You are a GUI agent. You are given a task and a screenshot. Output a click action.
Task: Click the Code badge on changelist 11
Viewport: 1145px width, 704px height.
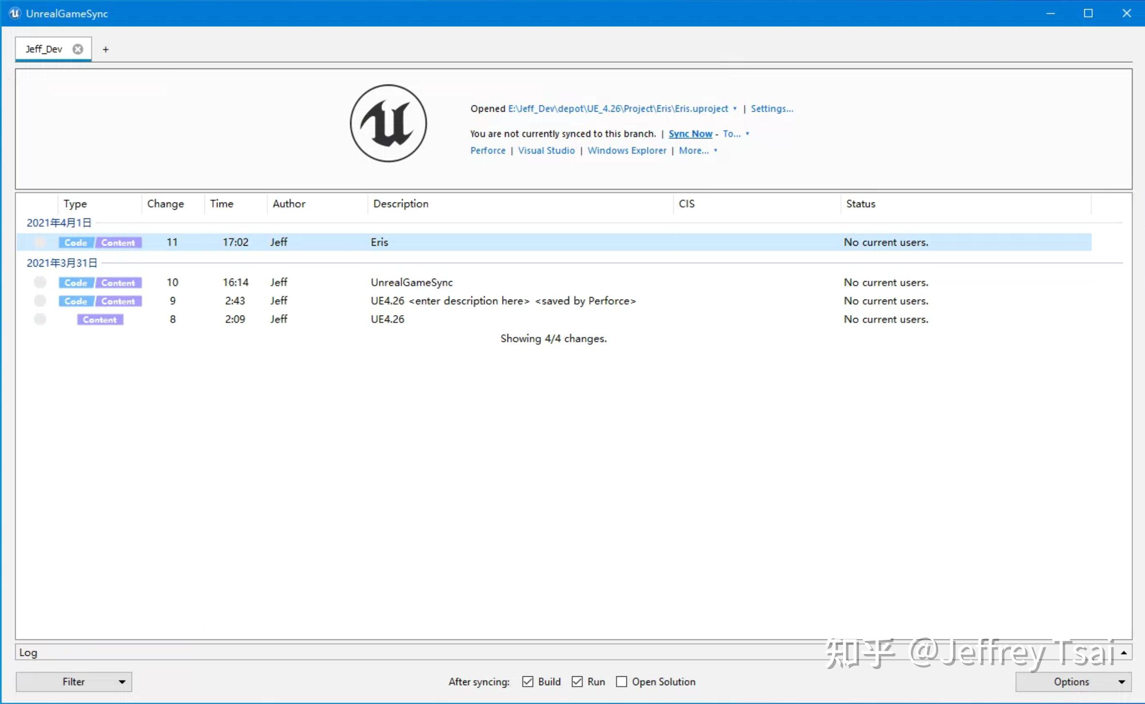coord(75,242)
